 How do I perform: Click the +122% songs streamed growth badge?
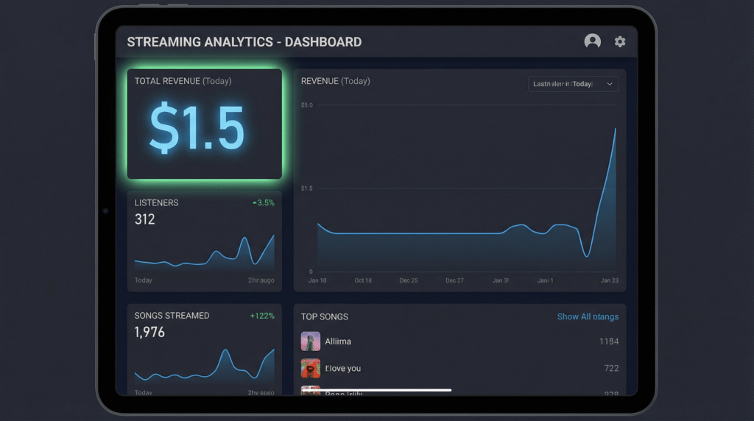262,316
